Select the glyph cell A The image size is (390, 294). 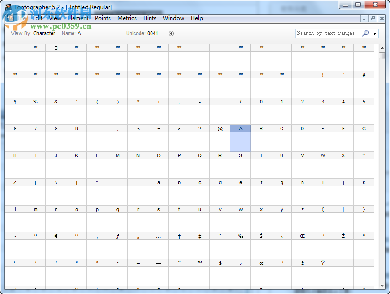point(240,138)
